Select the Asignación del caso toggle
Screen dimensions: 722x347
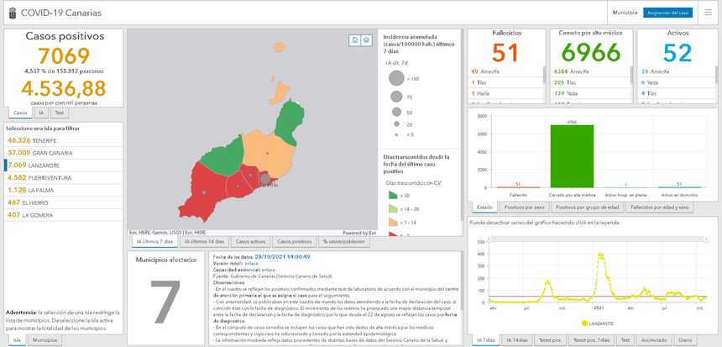(x=668, y=13)
